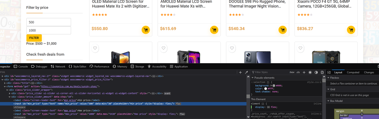Switch to the Changes sidebar tab
Viewport: 379px width, 119px height.
(x=369, y=72)
